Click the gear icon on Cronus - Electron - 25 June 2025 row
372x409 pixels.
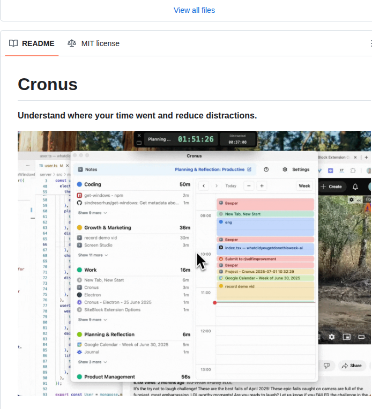point(79,302)
